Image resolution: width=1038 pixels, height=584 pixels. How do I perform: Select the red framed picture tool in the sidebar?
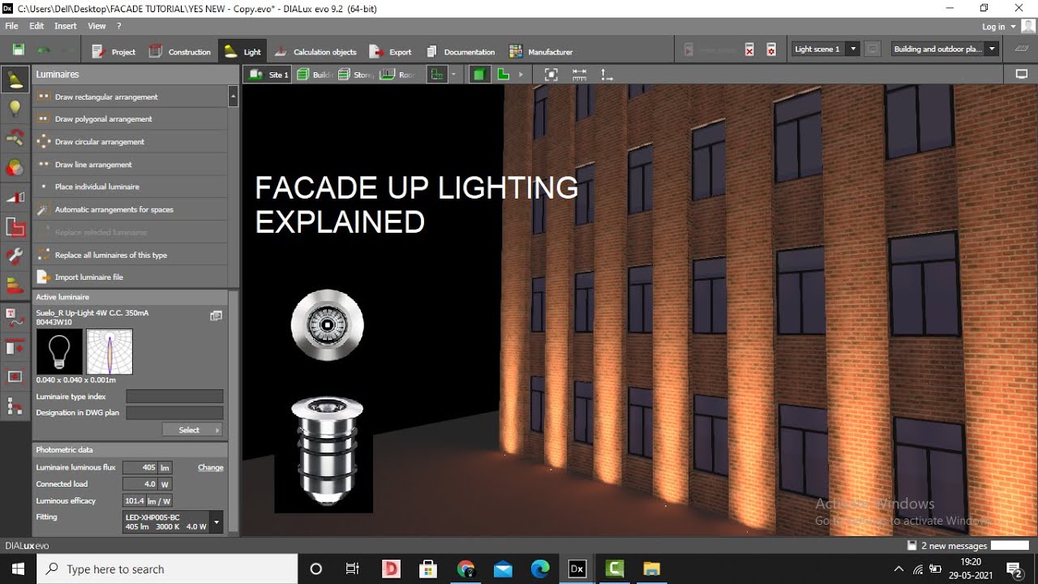pyautogui.click(x=15, y=376)
